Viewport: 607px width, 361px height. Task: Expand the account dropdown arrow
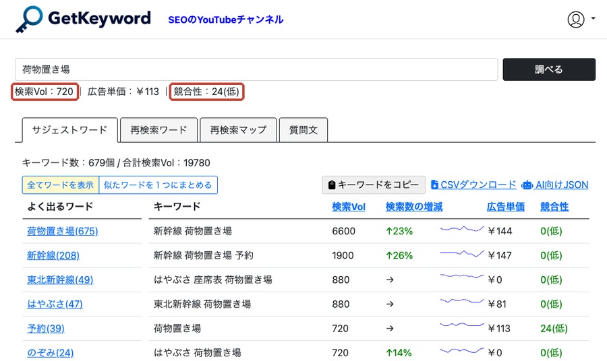point(593,18)
